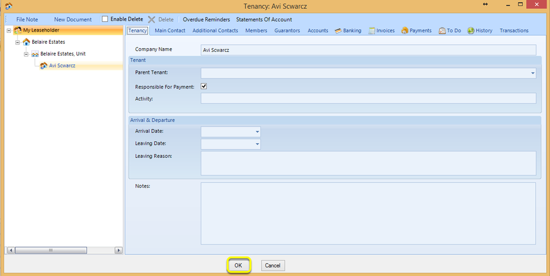Click the grey Delete X icon
The width and height of the screenshot is (550, 276).
click(152, 20)
